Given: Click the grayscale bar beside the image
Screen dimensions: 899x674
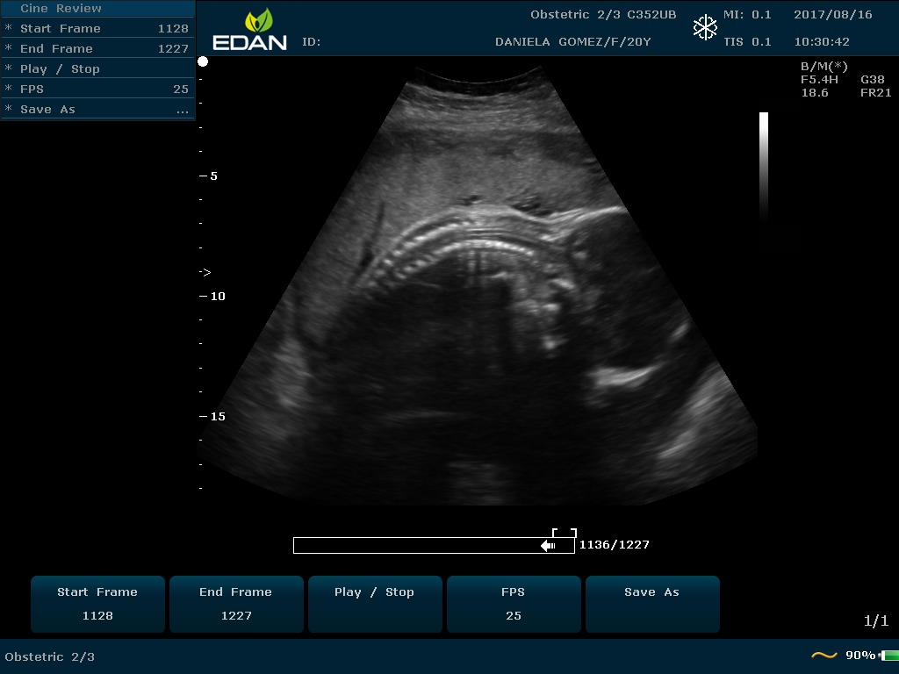Looking at the screenshot, I should click(x=764, y=165).
